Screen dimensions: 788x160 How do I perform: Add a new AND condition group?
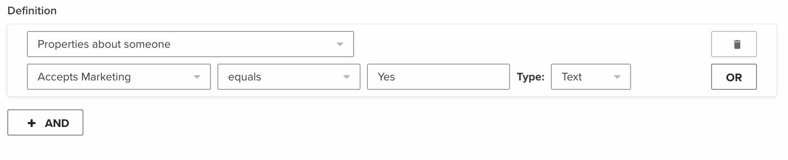click(45, 122)
